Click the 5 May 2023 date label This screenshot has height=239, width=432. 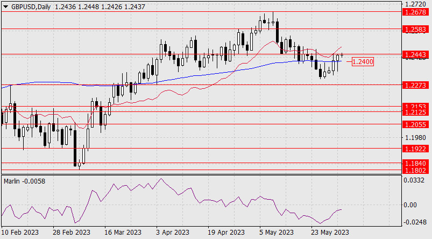pos(277,233)
